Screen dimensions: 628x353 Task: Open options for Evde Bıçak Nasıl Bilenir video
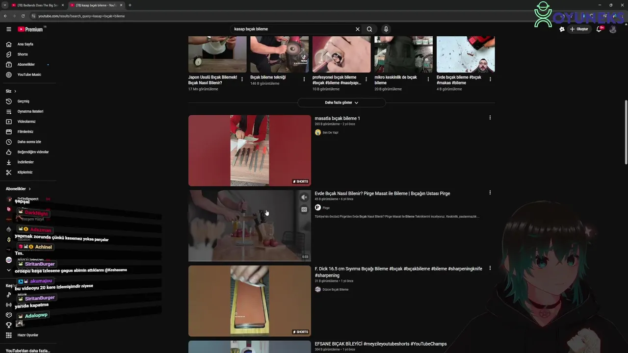(490, 193)
